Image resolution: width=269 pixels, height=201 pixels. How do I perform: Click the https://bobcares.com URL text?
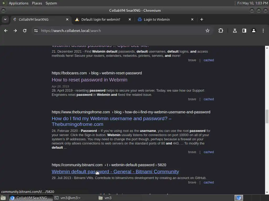click(69, 73)
